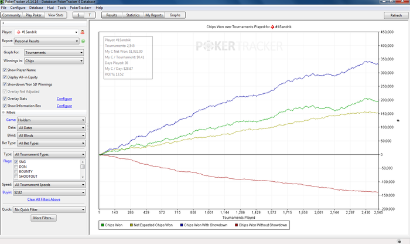The height and width of the screenshot is (244, 410).
Task: Toggle the Show Player Name checkbox
Action: point(5,70)
